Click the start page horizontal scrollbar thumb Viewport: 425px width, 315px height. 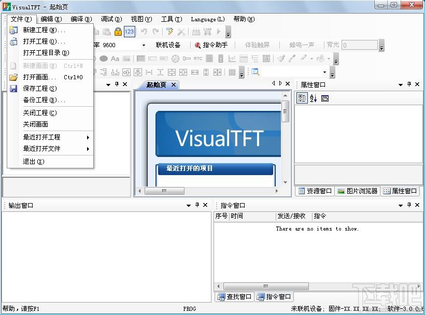click(164, 191)
